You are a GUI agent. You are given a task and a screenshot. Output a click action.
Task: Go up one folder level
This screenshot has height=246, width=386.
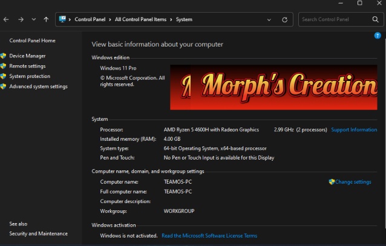(46, 19)
